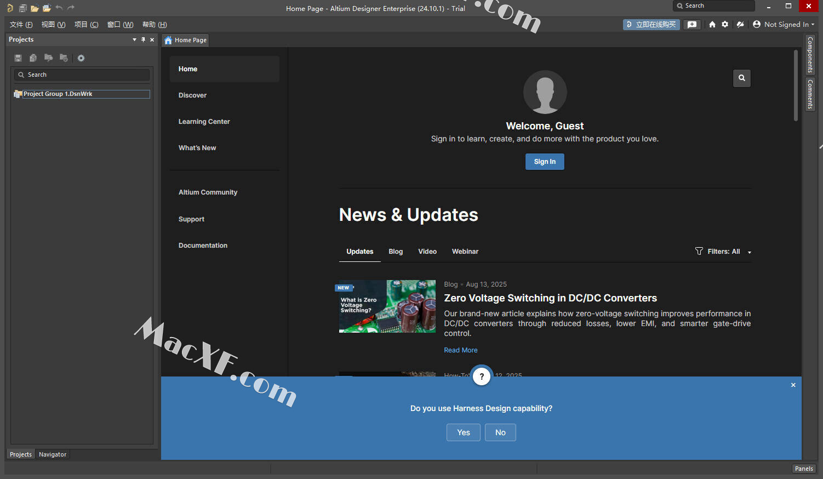Open the Zero Voltage Switching article thumbnail
This screenshot has height=479, width=823.
[x=387, y=306]
